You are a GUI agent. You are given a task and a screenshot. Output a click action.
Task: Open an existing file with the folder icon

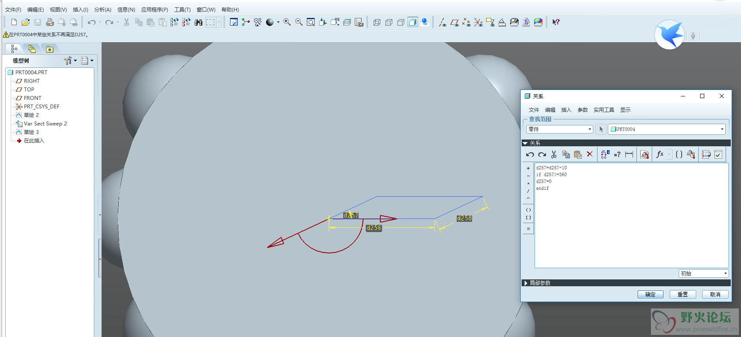pyautogui.click(x=26, y=22)
